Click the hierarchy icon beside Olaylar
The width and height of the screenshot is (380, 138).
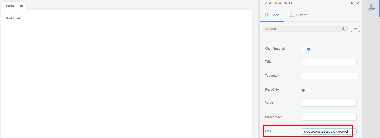pyautogui.click(x=291, y=15)
